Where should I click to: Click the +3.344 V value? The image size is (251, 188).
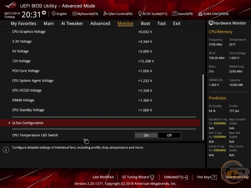pyautogui.click(x=145, y=42)
